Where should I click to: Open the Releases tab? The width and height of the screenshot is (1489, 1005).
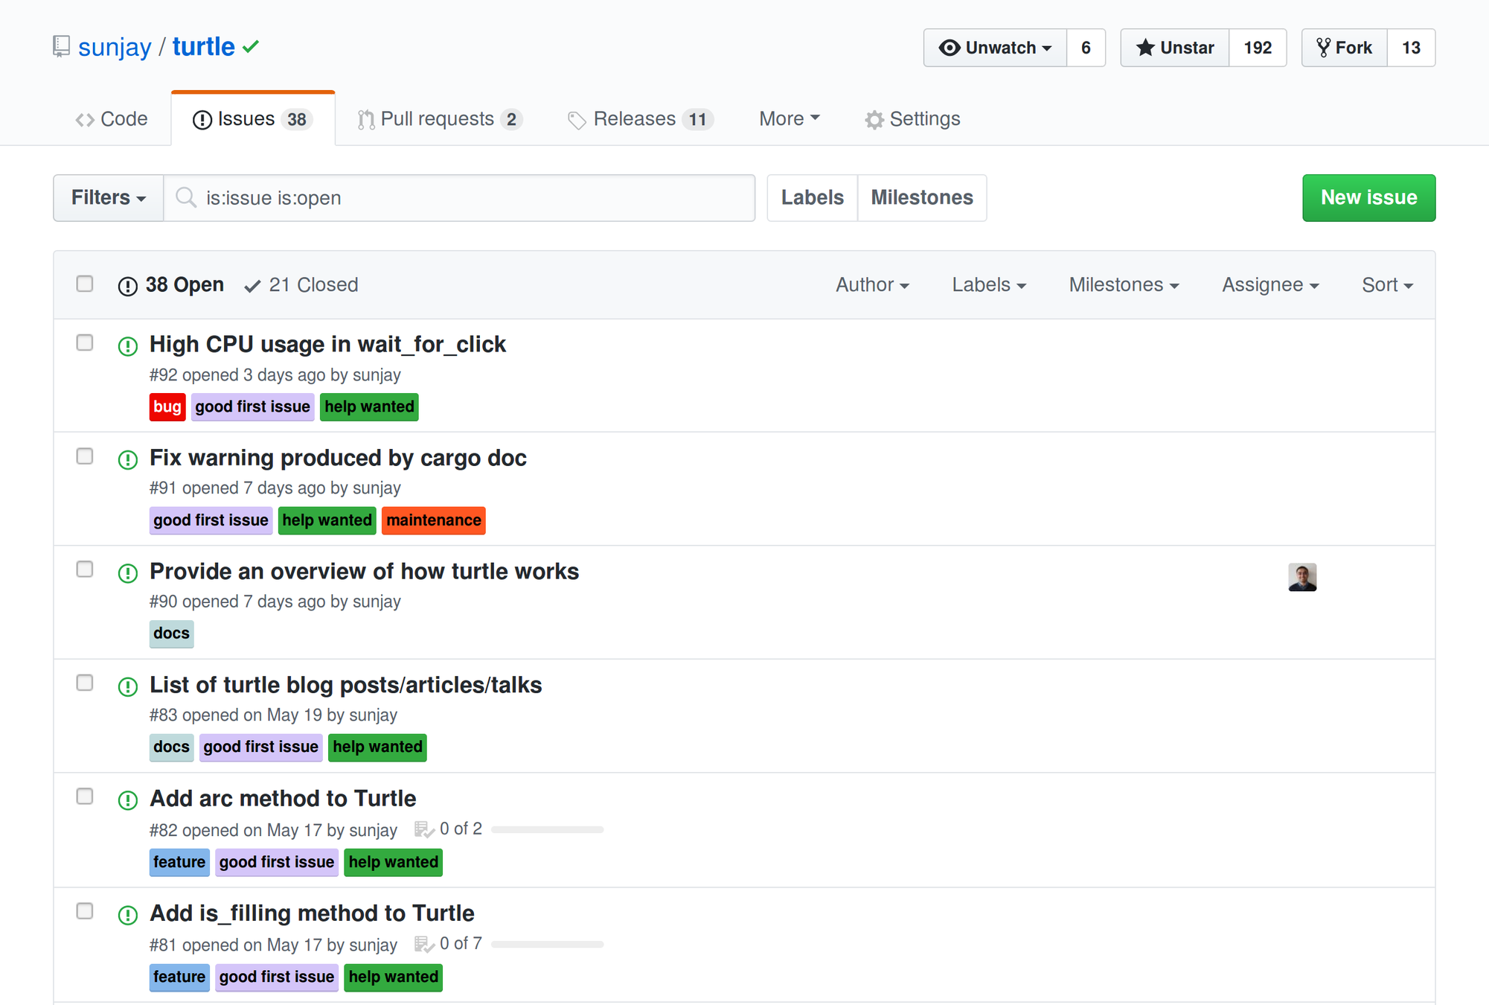tap(640, 119)
